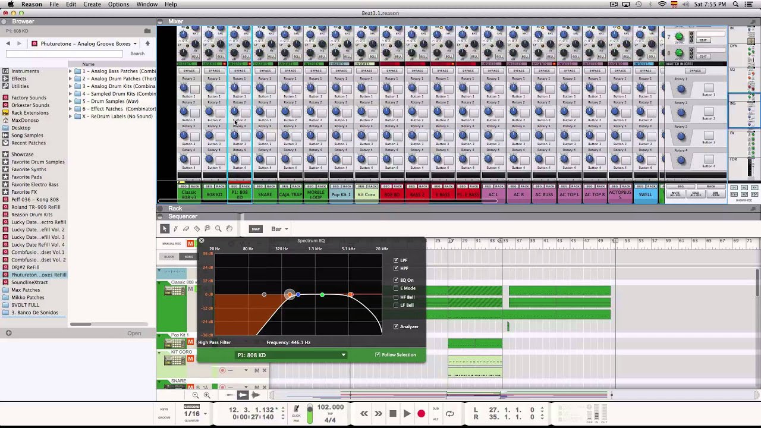Select the Hand tool in sequencer toolbar
This screenshot has height=428, width=761.
click(x=229, y=229)
